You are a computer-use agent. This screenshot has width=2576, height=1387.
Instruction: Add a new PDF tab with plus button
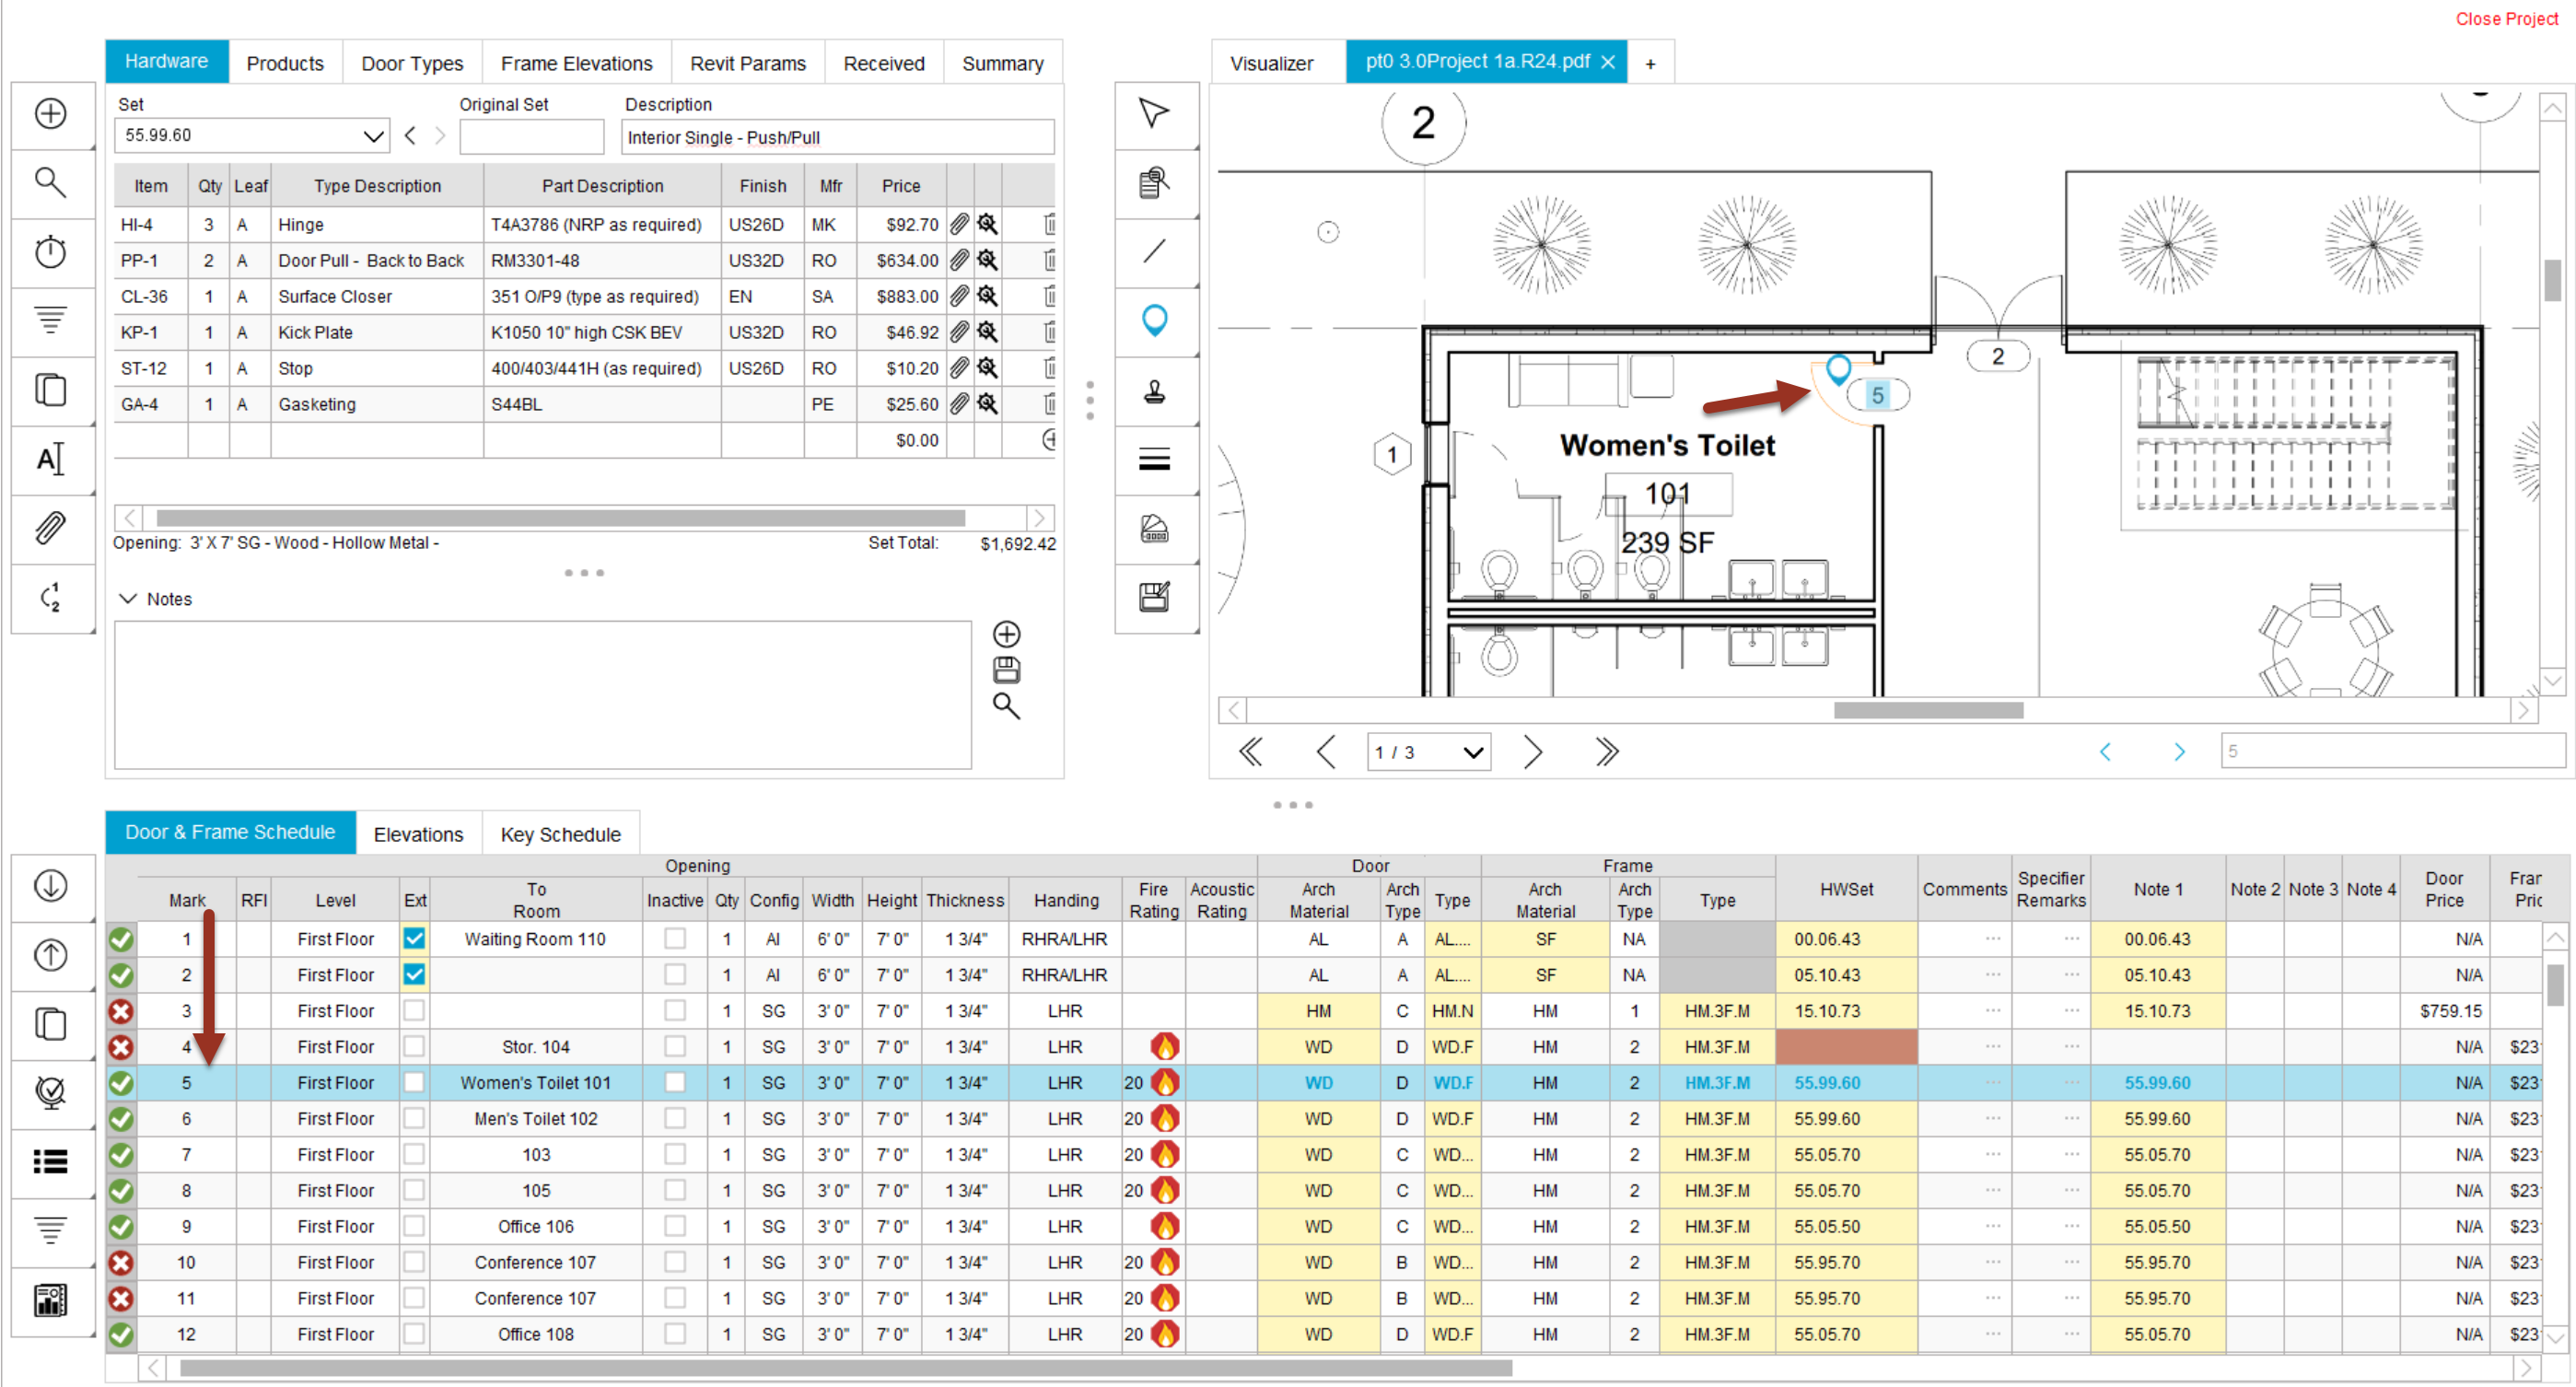[1650, 63]
